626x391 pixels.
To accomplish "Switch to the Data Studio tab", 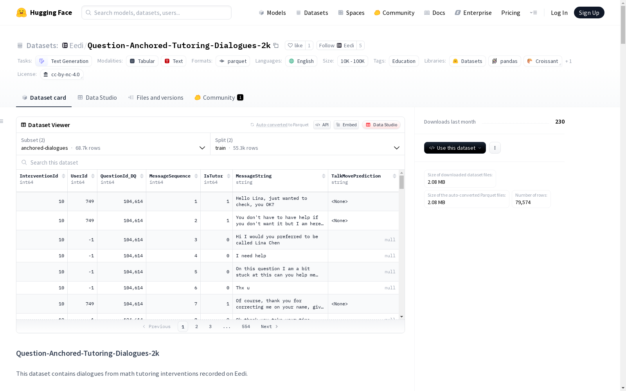I will (97, 98).
